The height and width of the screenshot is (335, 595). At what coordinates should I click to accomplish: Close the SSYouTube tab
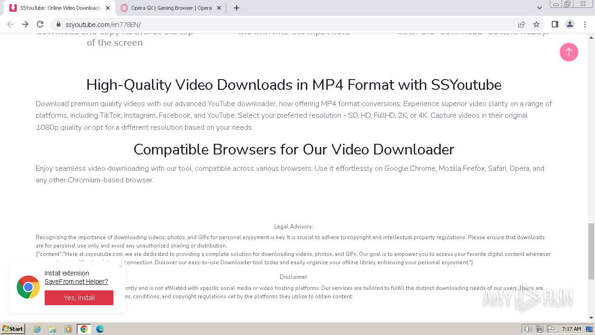(x=108, y=8)
